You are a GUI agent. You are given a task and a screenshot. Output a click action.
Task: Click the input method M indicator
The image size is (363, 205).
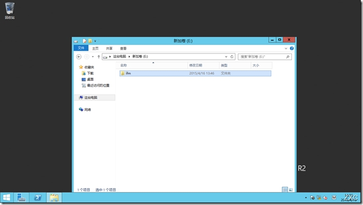tap(334, 197)
